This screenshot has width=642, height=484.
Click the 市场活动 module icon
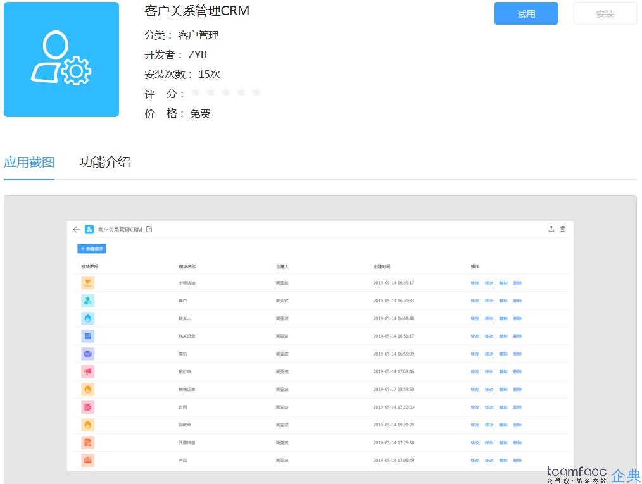coord(87,283)
